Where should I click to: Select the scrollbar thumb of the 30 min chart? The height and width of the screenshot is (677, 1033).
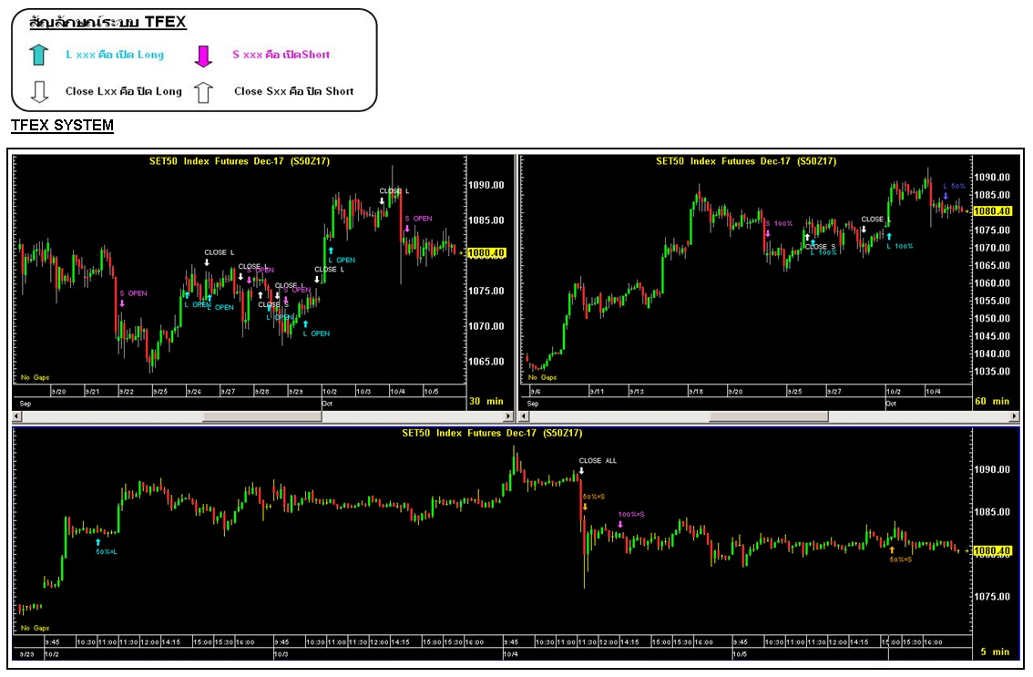[262, 416]
